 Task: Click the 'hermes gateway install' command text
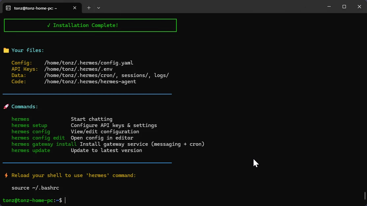44,144
